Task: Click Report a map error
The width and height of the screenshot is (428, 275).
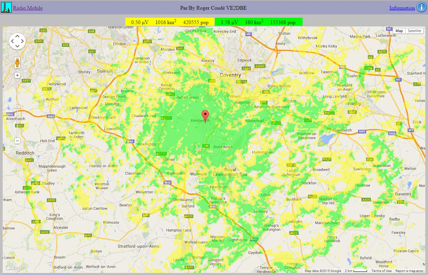Action: (409, 271)
